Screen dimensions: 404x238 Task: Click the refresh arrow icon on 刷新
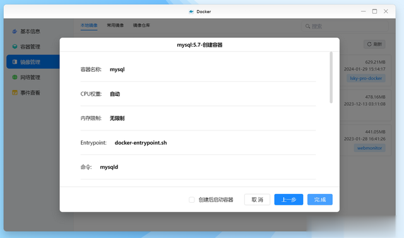click(369, 44)
